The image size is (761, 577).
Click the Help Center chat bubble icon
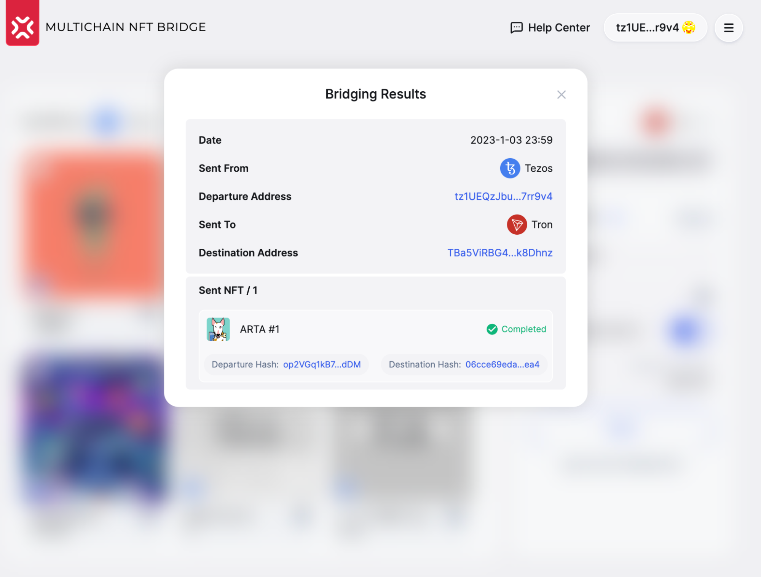pos(516,28)
